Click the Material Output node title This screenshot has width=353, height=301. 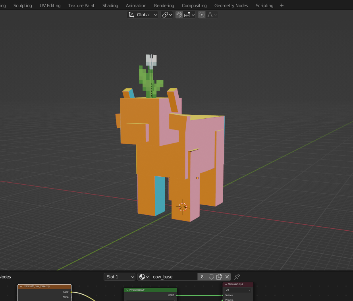(x=235, y=284)
